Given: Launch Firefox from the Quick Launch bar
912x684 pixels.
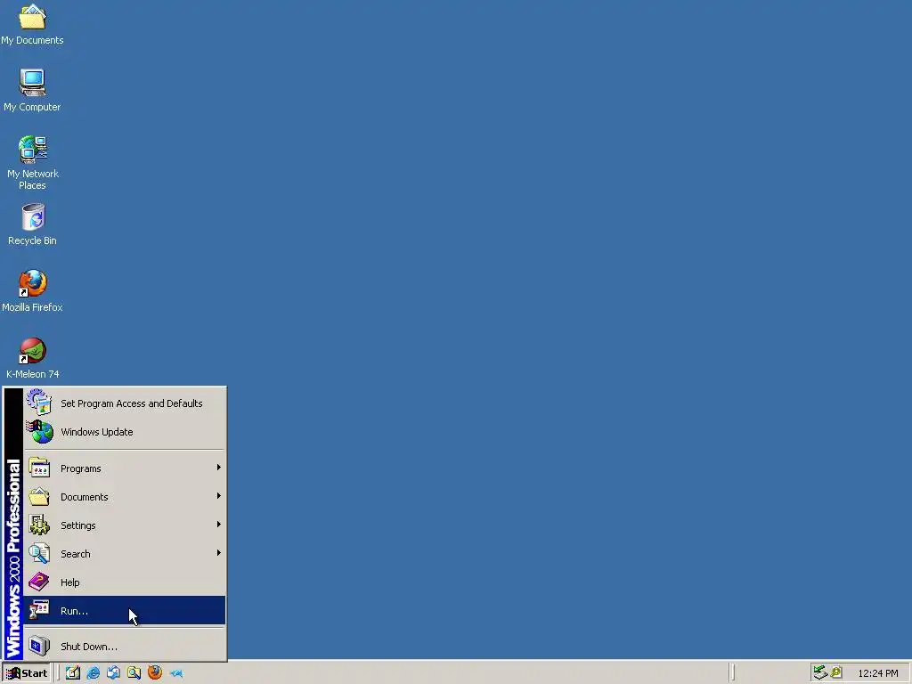Looking at the screenshot, I should [155, 673].
